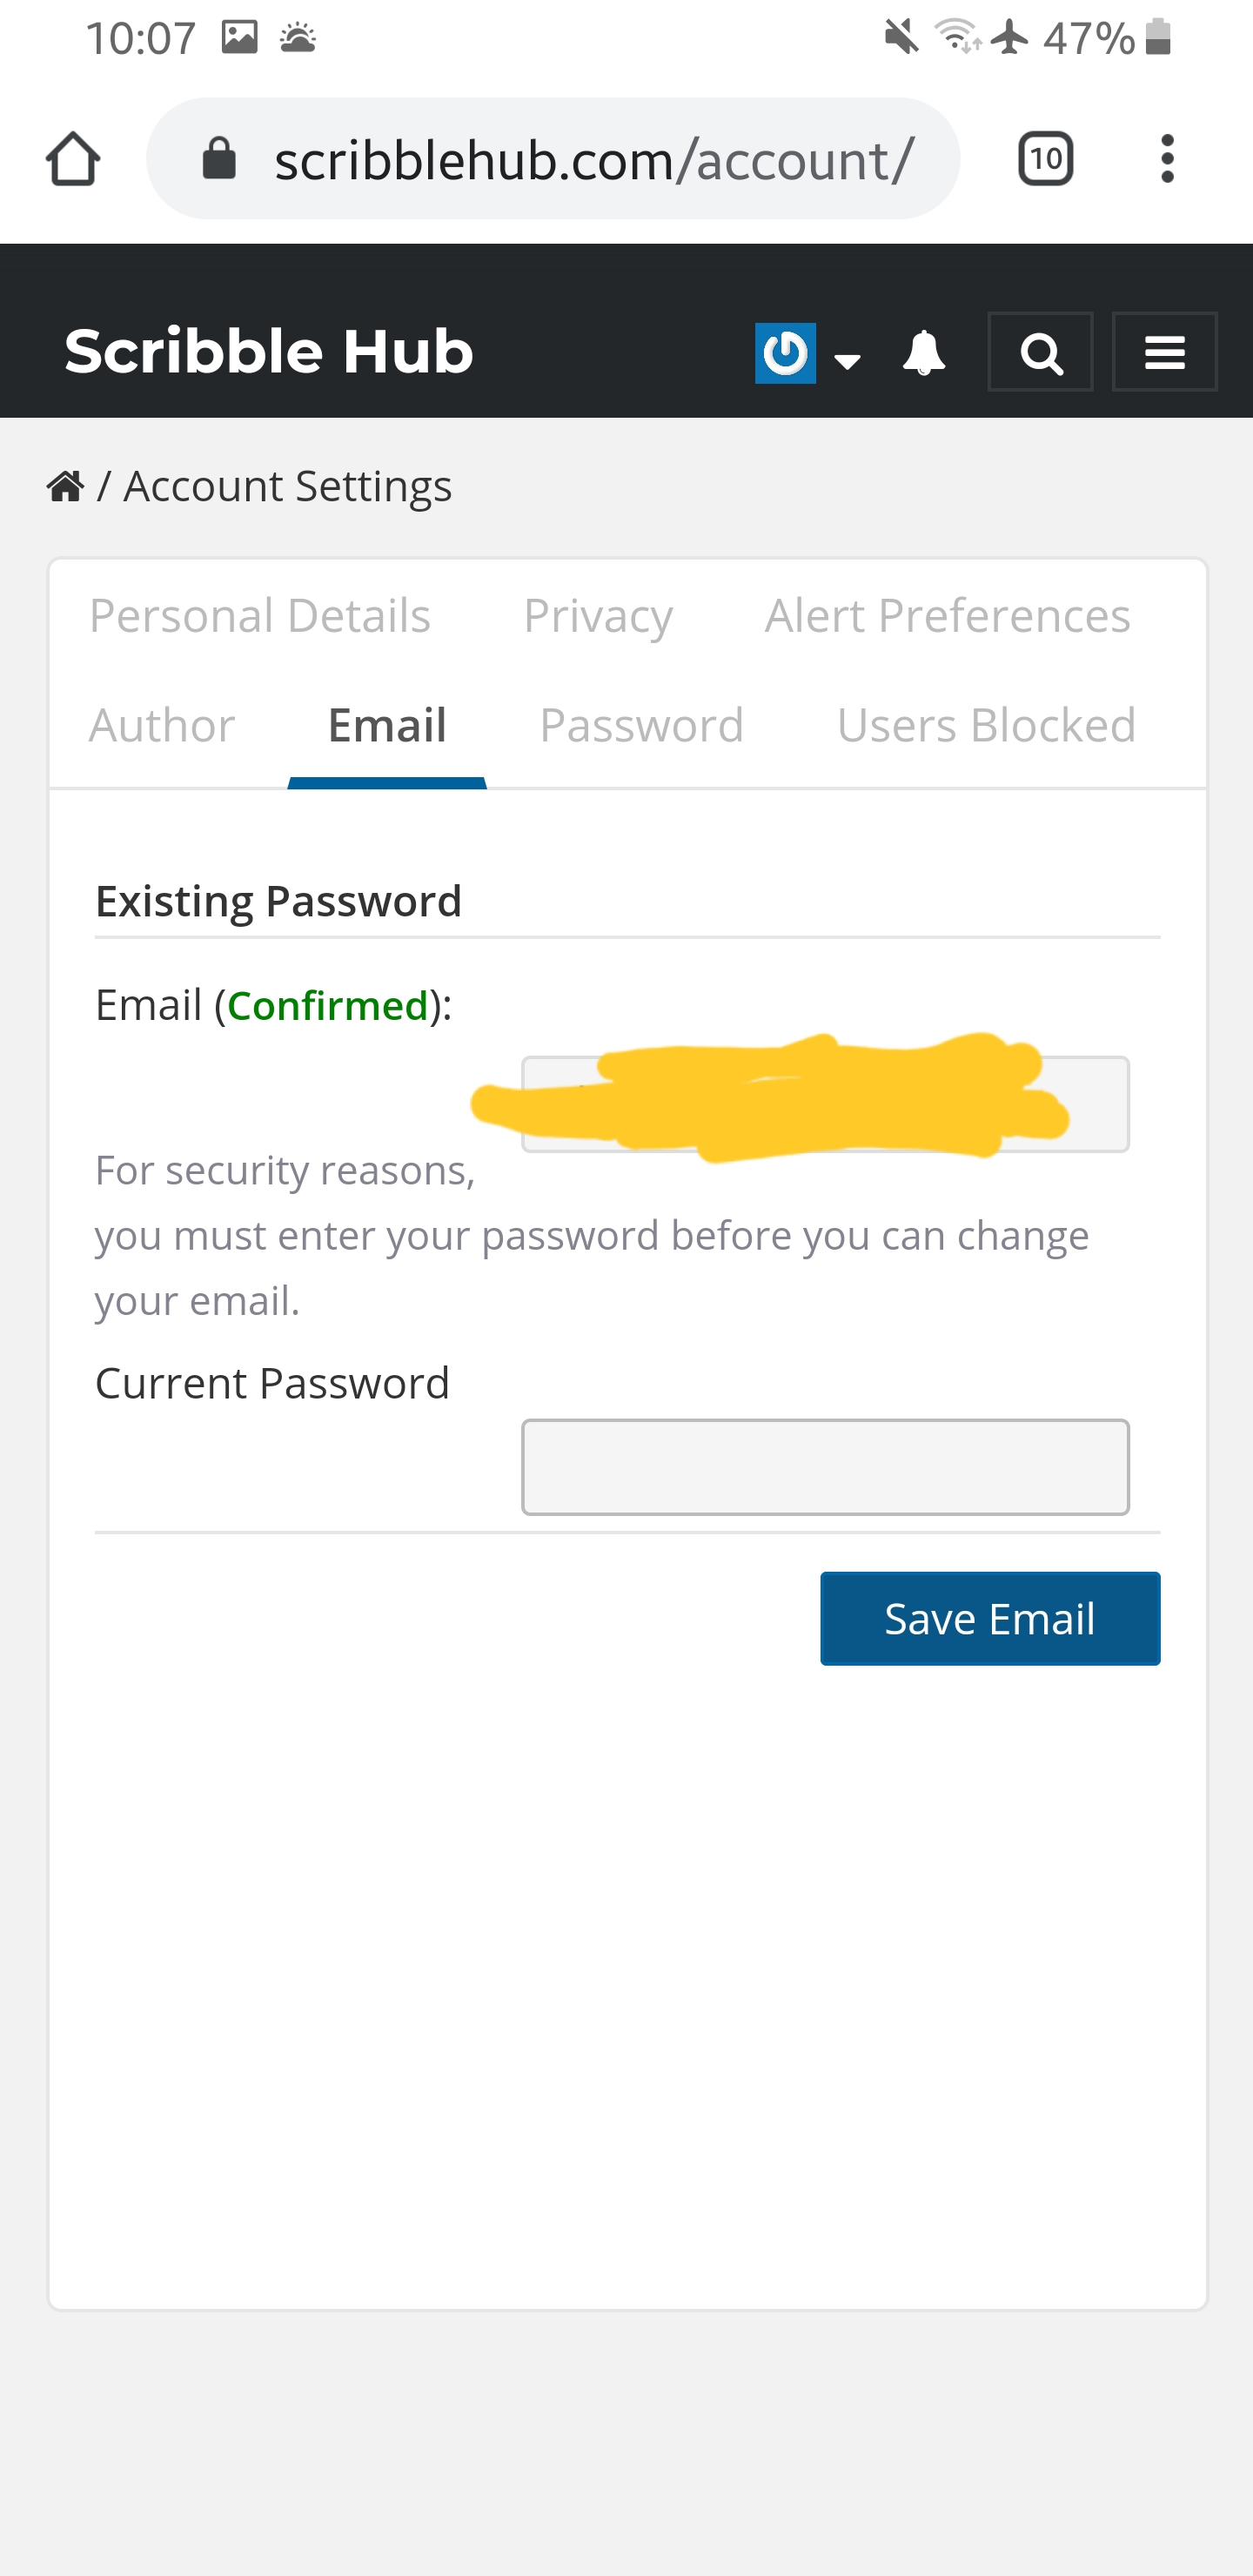Select the Alert Preferences tab
Screen dimensions: 1253x2576
point(947,615)
